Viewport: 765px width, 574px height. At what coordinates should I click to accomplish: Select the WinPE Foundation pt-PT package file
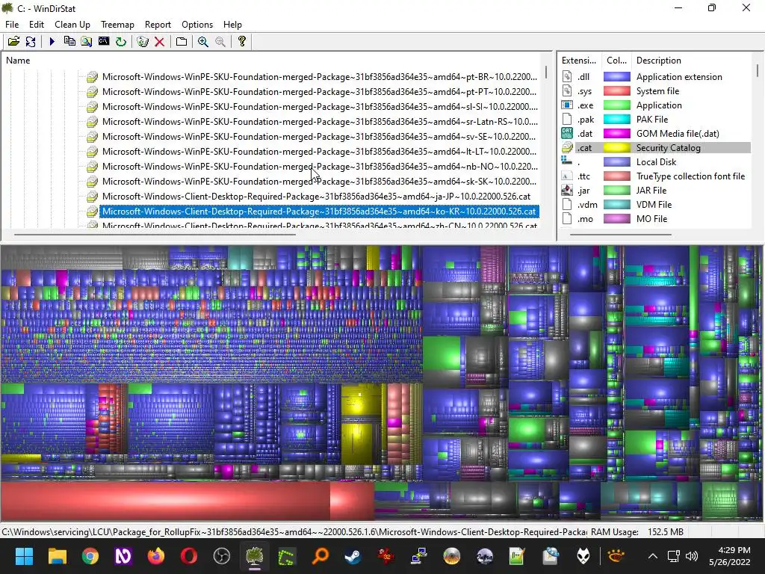click(x=320, y=92)
